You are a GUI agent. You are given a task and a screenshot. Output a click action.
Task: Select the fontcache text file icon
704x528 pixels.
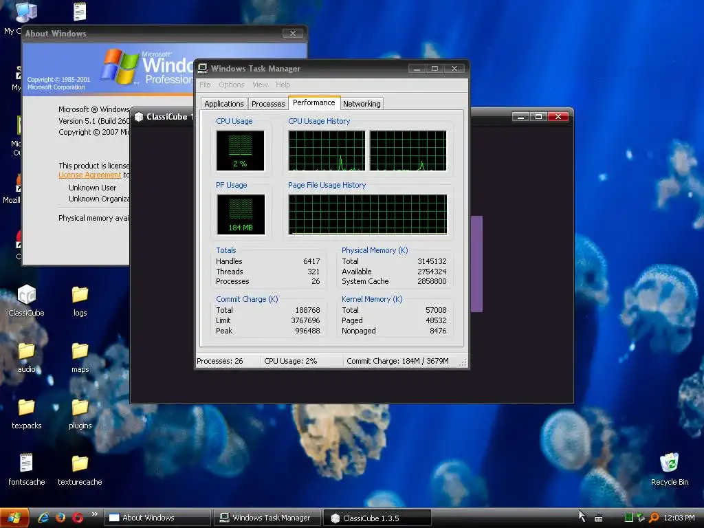27,469
